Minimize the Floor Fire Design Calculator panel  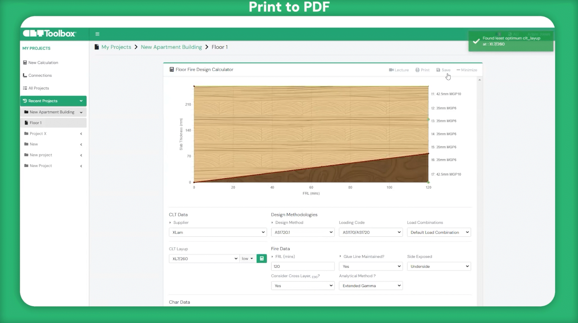click(467, 70)
